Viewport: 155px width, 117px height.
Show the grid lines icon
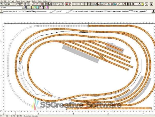[28, 4]
